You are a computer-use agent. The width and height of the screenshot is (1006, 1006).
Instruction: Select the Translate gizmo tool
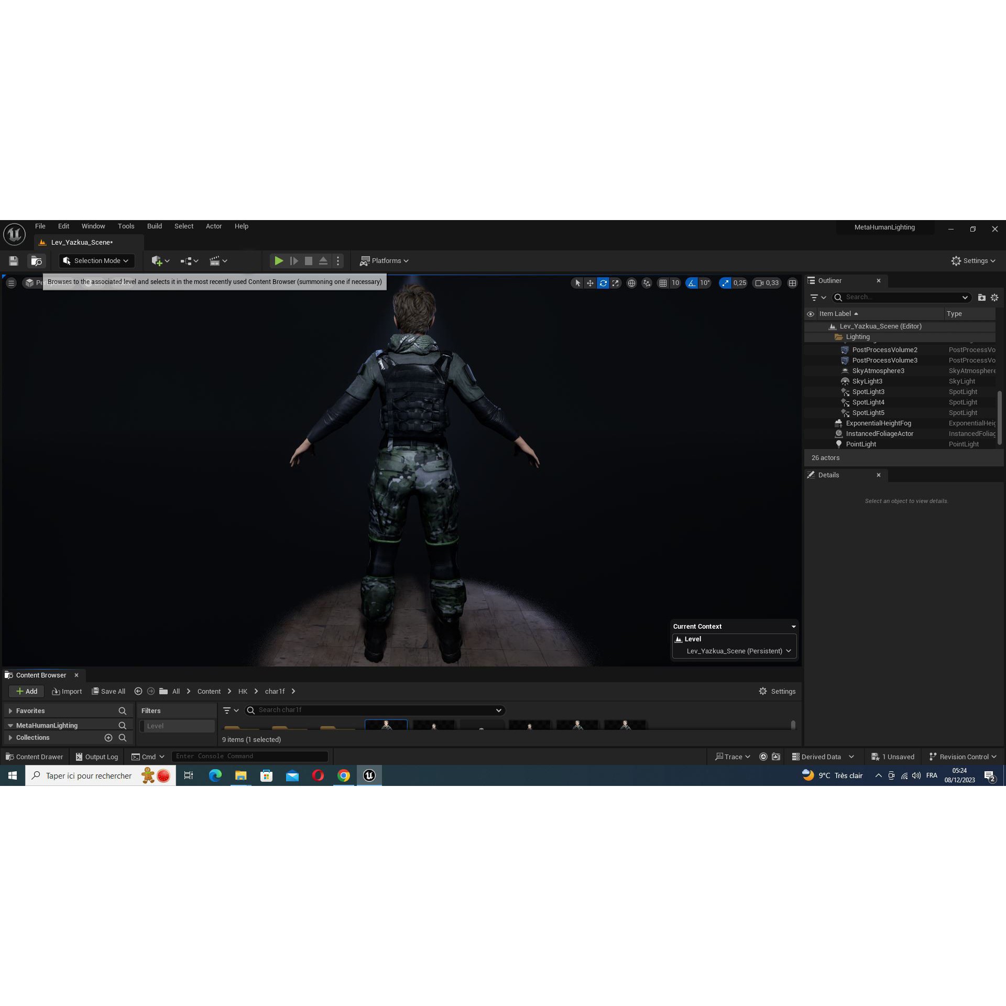click(x=590, y=283)
